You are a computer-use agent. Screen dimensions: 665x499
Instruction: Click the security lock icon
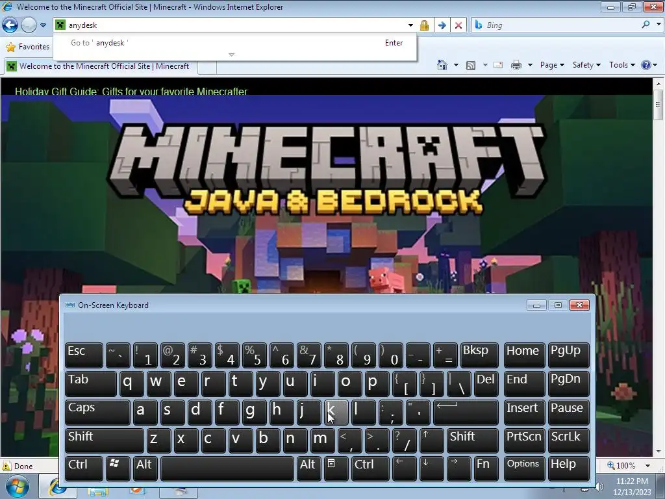click(424, 25)
